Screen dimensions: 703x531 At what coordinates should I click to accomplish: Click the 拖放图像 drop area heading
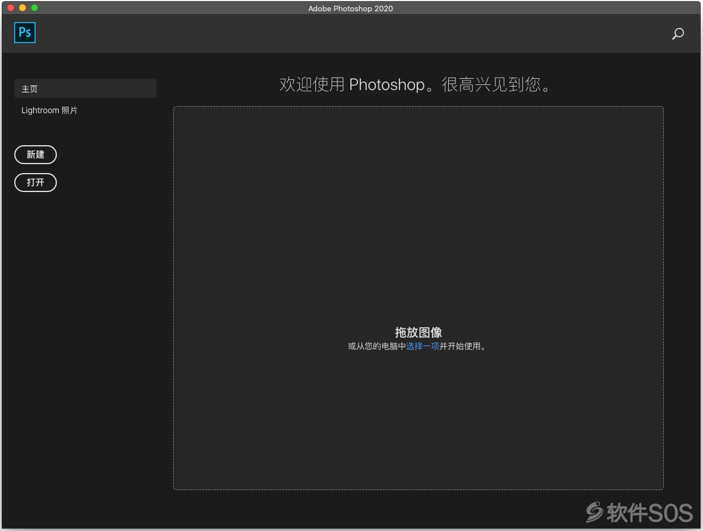(x=418, y=332)
